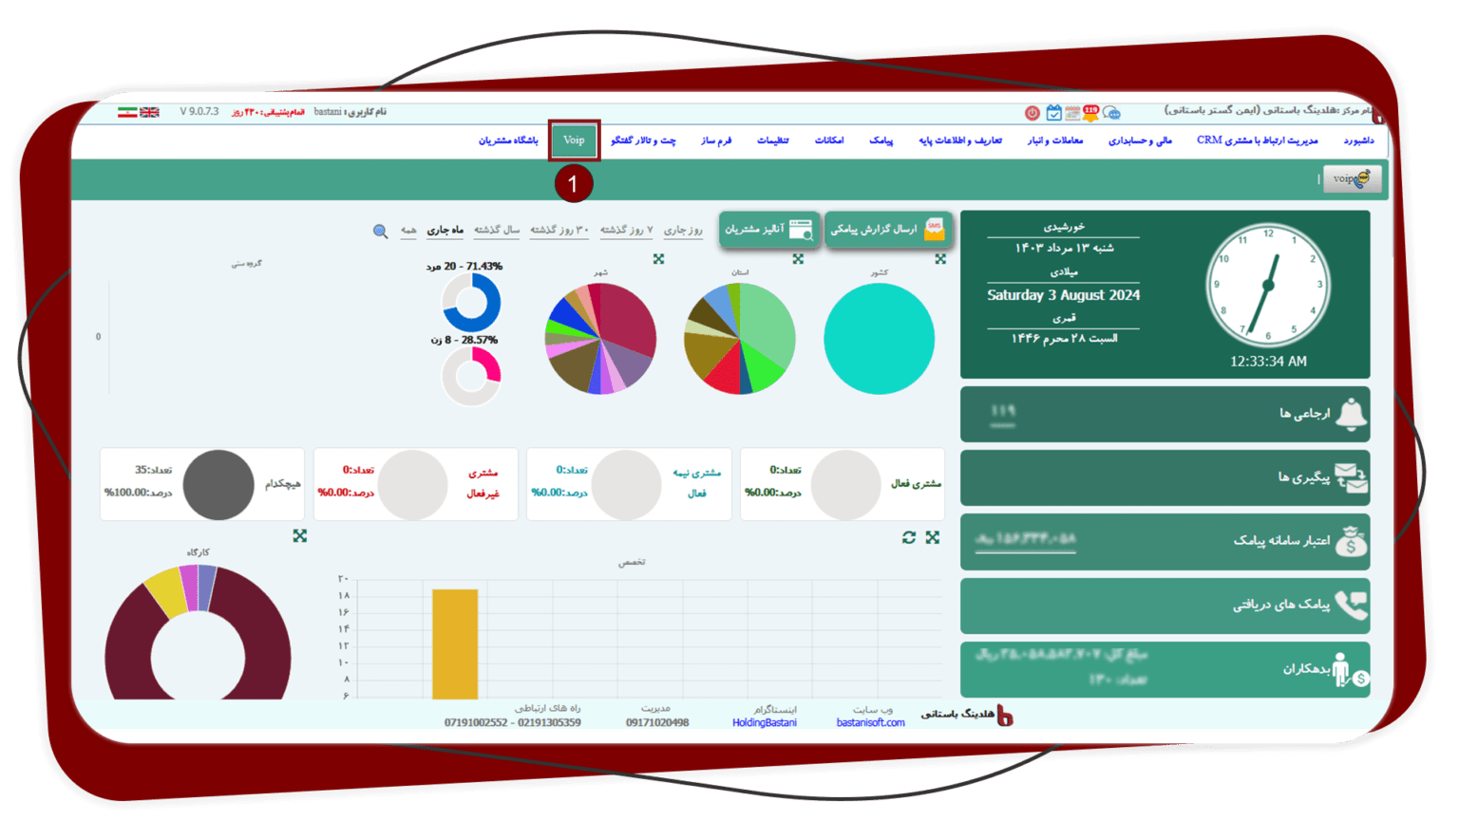
Task: Click the SMS icon on ارسال گزارش پیامکی
Action: click(935, 229)
